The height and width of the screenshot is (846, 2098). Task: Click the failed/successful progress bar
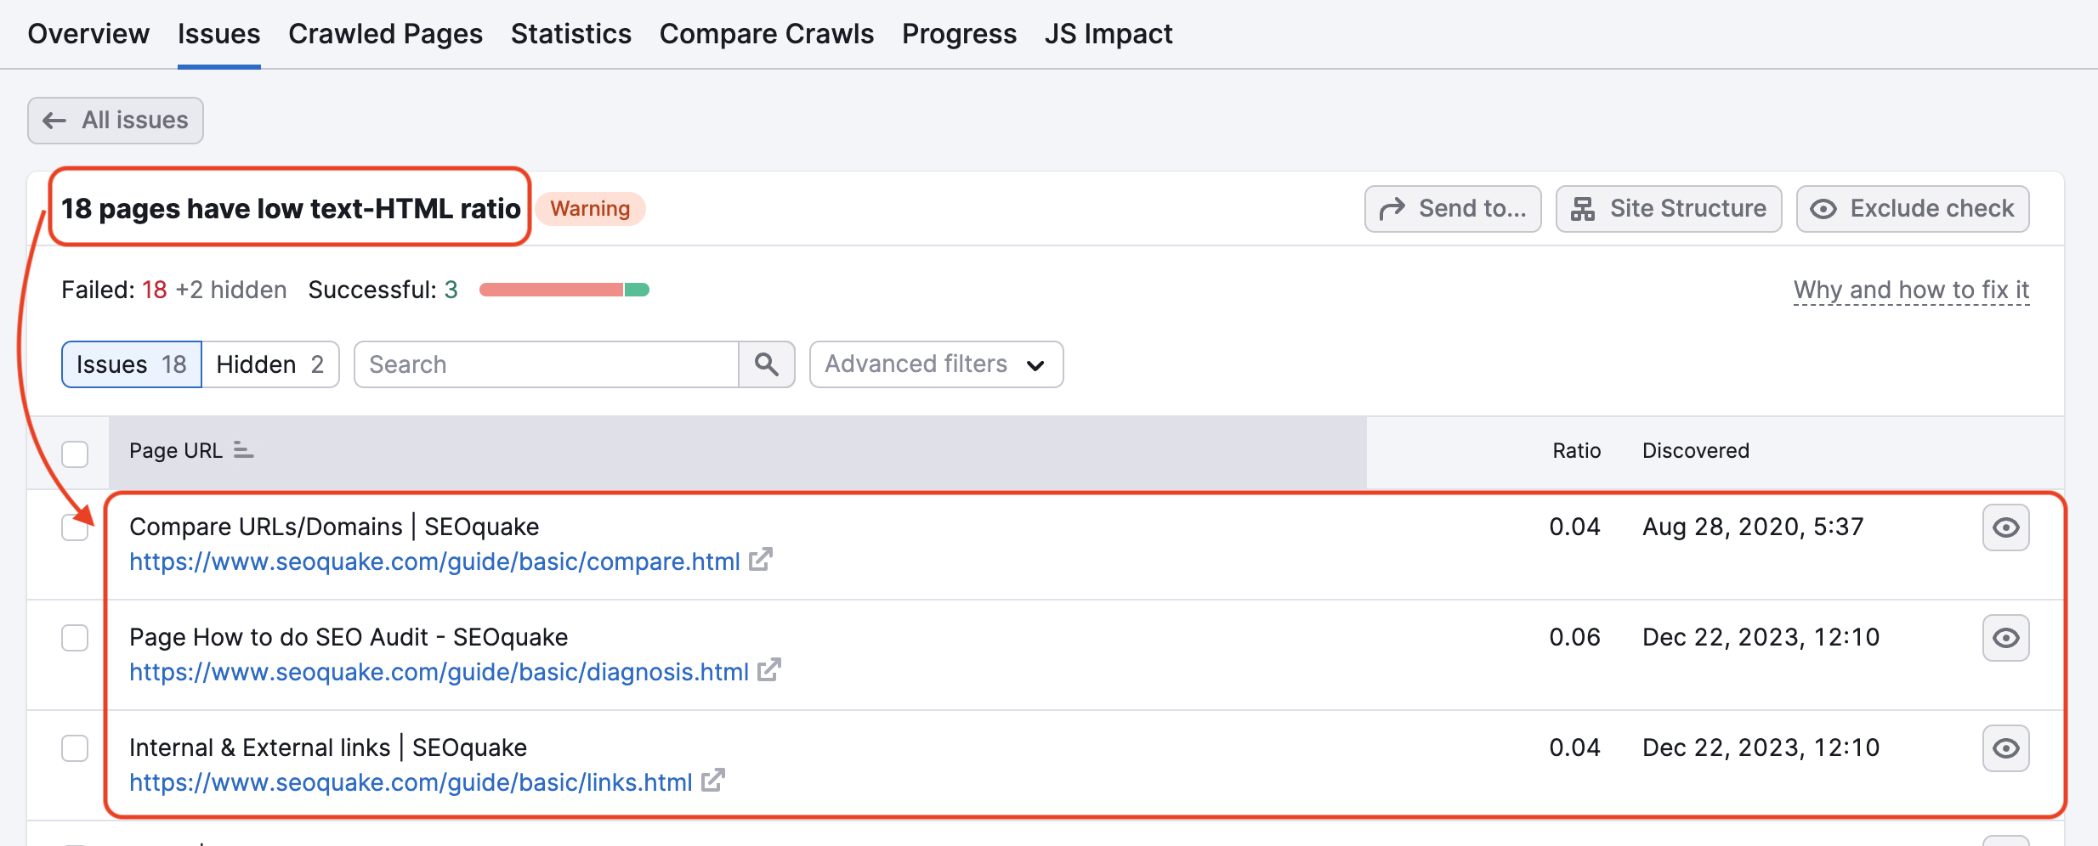coord(564,290)
